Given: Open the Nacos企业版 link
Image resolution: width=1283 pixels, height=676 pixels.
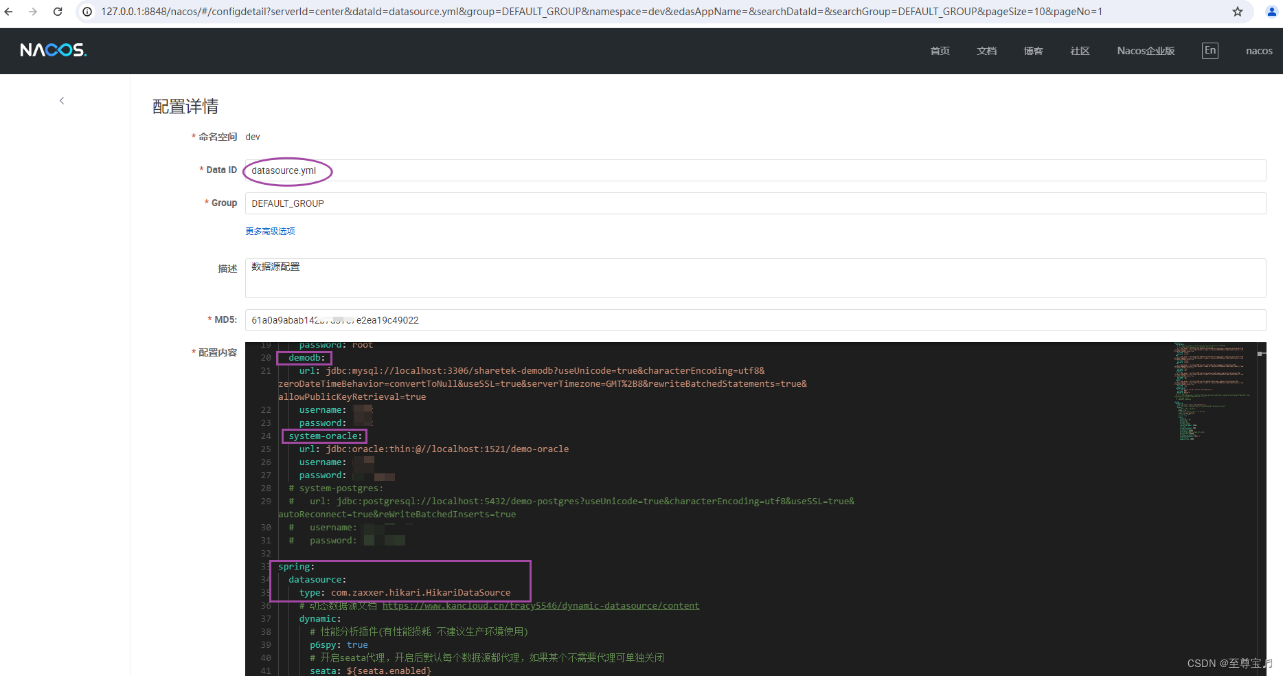Looking at the screenshot, I should pos(1145,50).
